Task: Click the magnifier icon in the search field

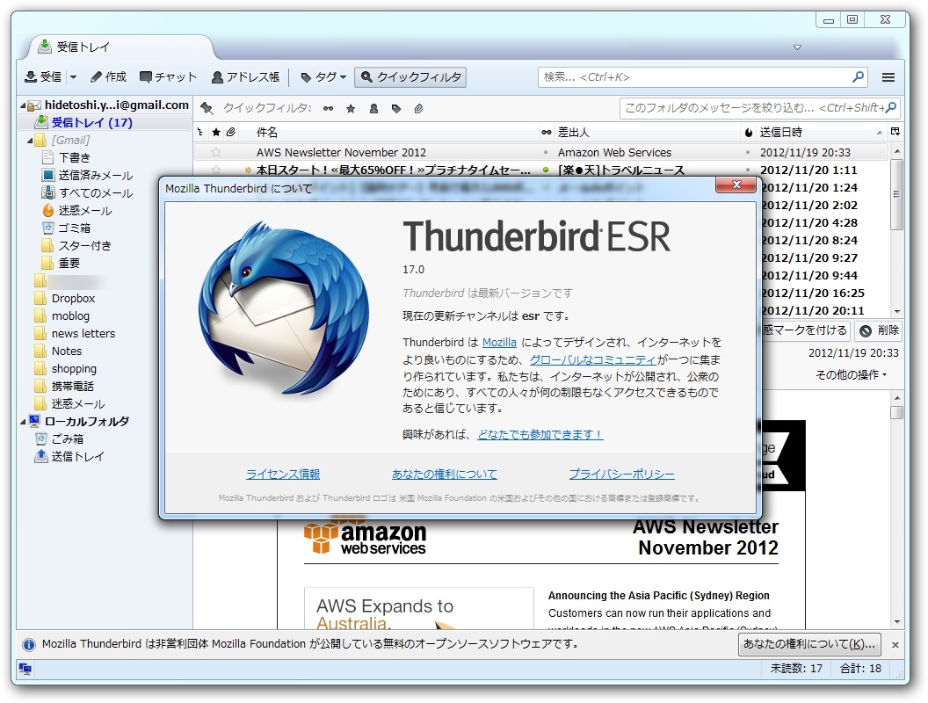Action: [x=856, y=76]
